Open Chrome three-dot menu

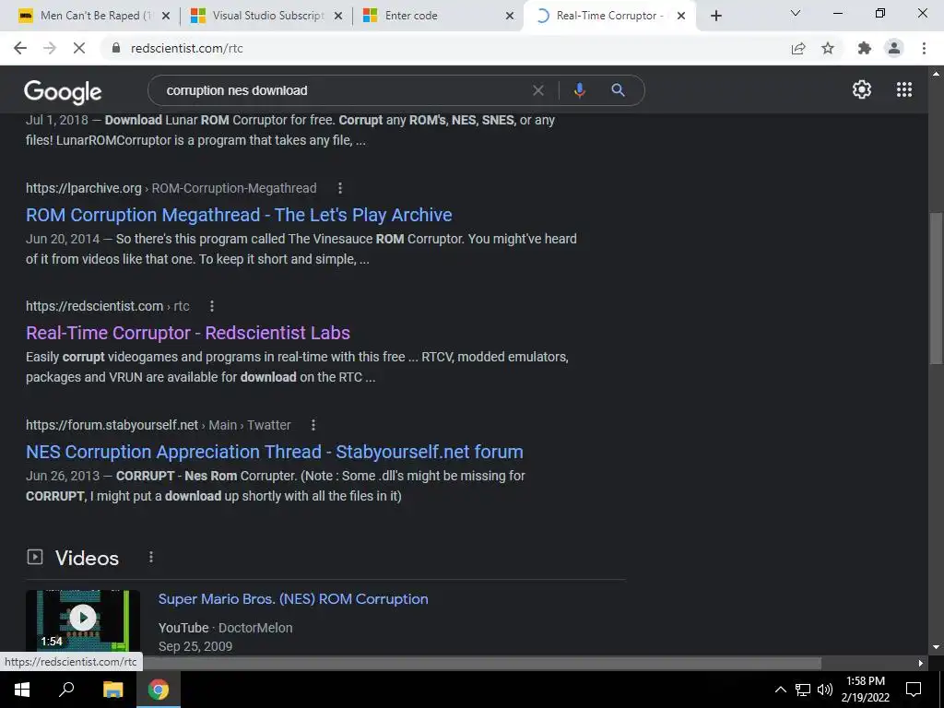[x=924, y=48]
